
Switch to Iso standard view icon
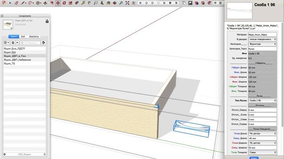[140, 3]
